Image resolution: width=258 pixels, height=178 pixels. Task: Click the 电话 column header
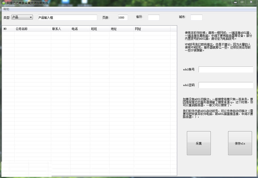(x=80, y=29)
